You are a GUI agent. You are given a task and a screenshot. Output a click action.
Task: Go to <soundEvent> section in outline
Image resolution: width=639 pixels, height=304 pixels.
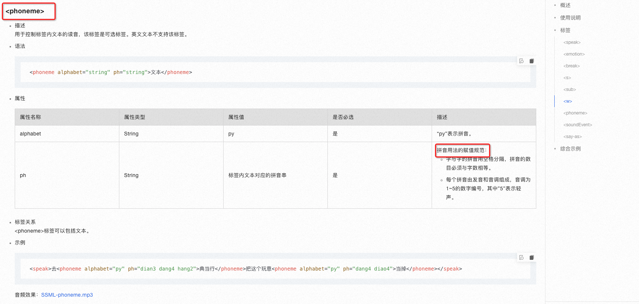pos(578,125)
